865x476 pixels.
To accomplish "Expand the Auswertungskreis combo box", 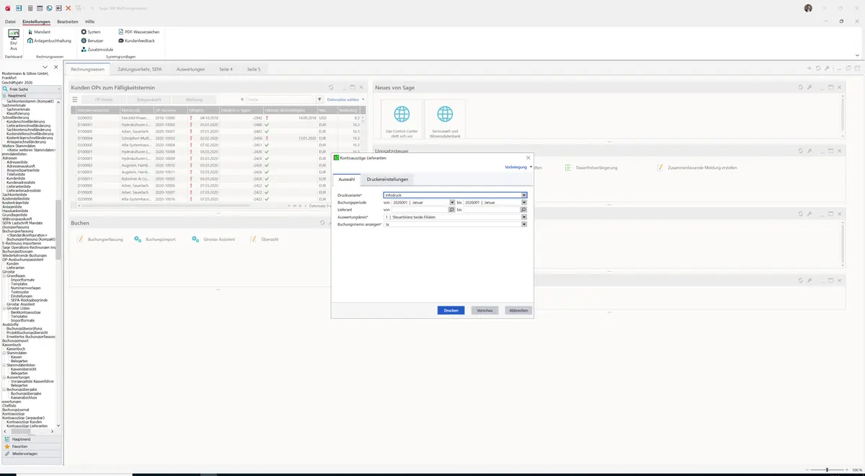I will pos(524,217).
